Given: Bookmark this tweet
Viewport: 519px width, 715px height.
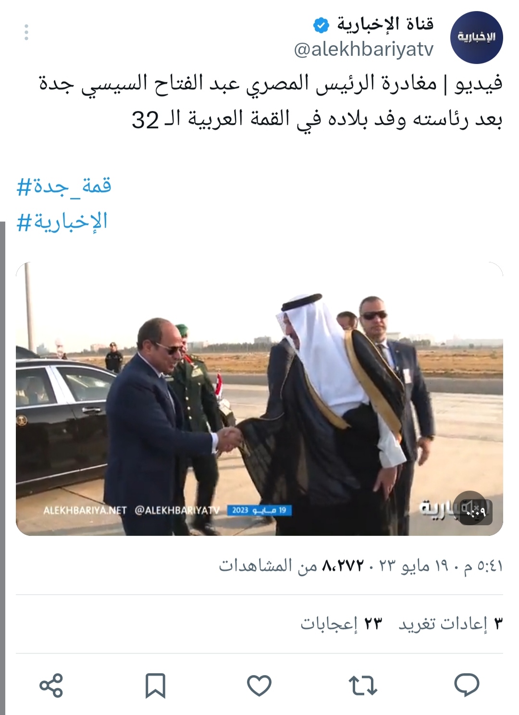Looking at the screenshot, I should pos(155,686).
